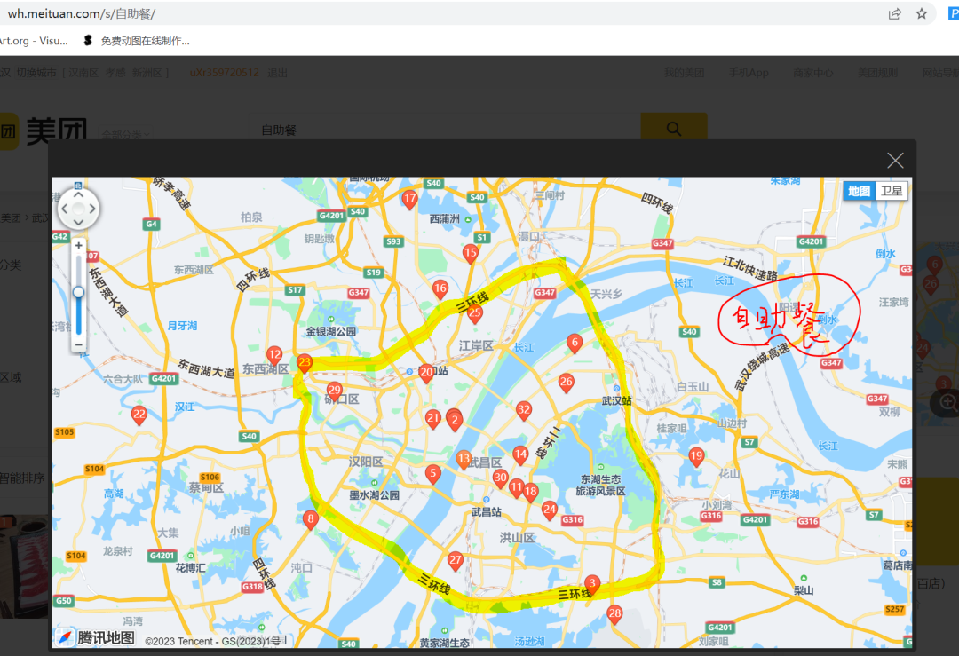This screenshot has height=656, width=959.
Task: Click map marker number 12
Action: [x=274, y=355]
